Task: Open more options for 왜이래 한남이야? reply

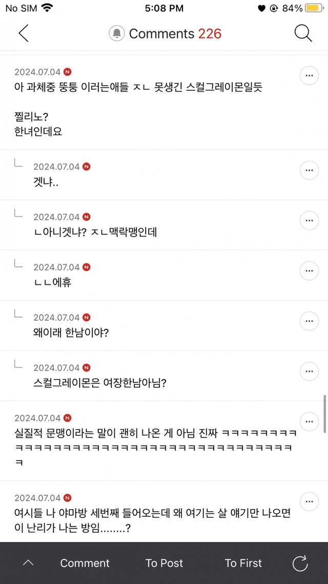Action: point(309,321)
